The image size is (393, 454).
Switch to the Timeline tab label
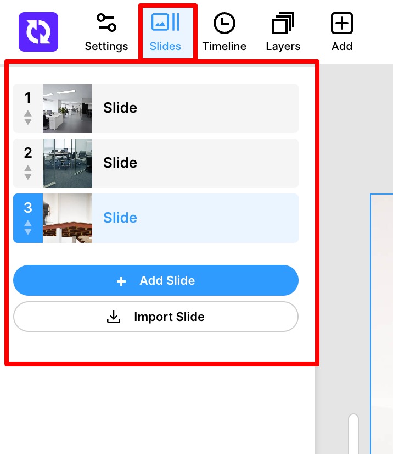click(x=224, y=46)
